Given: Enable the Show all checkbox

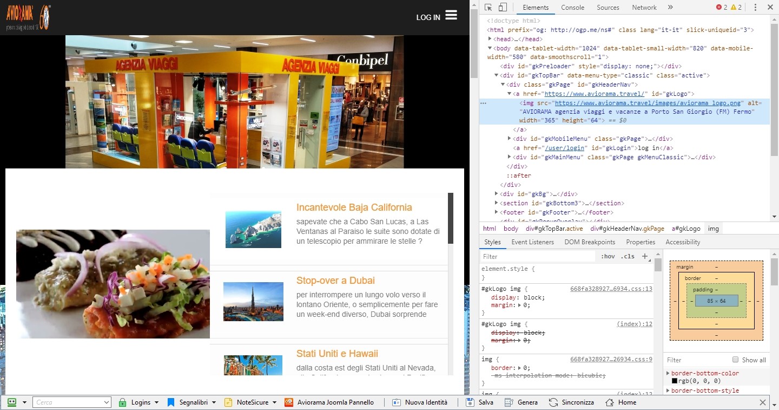Looking at the screenshot, I should click(735, 360).
